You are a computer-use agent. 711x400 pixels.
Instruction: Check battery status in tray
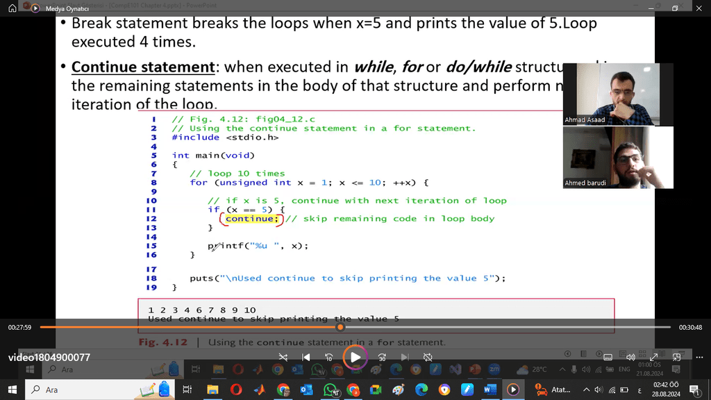tap(624, 390)
